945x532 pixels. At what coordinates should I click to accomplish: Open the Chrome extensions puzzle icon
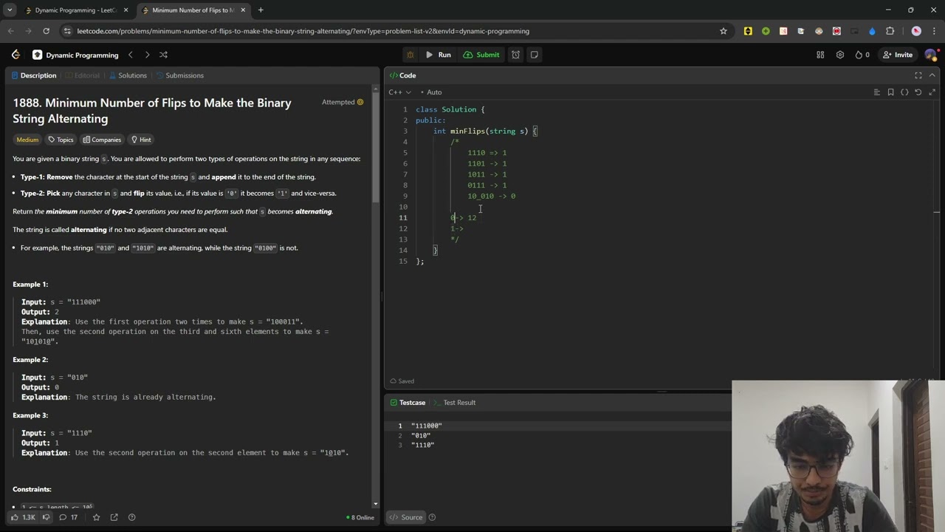coord(890,31)
